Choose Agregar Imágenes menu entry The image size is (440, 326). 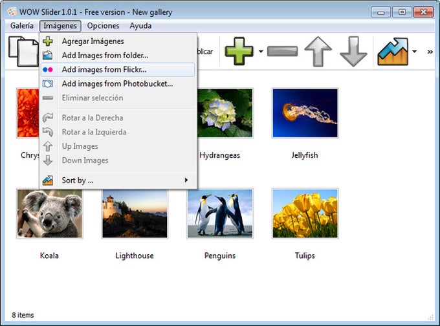click(x=118, y=41)
